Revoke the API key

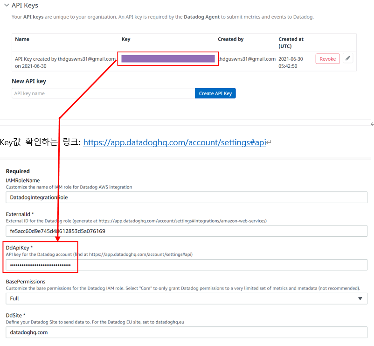click(x=327, y=59)
